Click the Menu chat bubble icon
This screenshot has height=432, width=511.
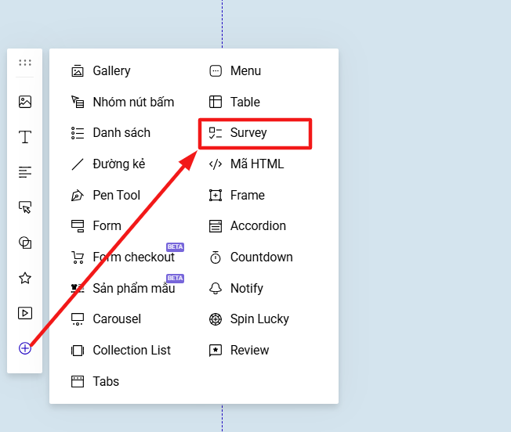coord(216,71)
